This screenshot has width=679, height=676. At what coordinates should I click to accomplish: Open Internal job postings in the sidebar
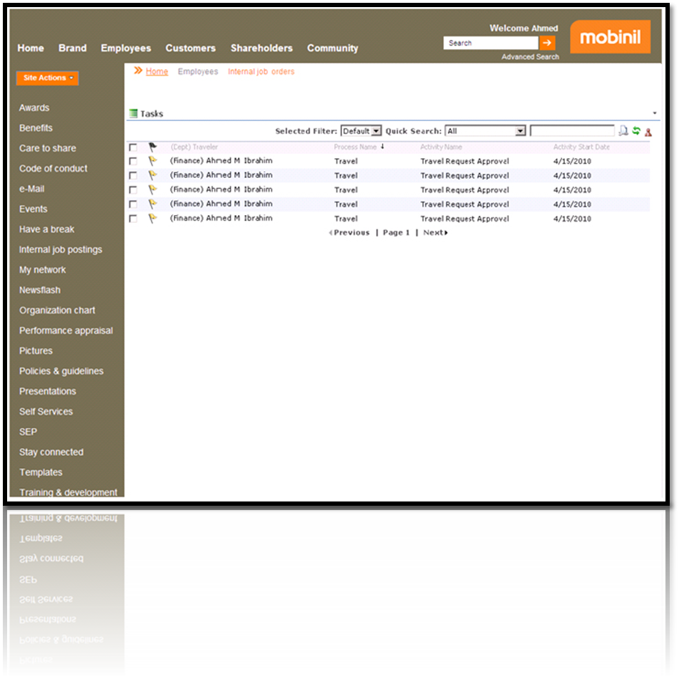coord(61,250)
